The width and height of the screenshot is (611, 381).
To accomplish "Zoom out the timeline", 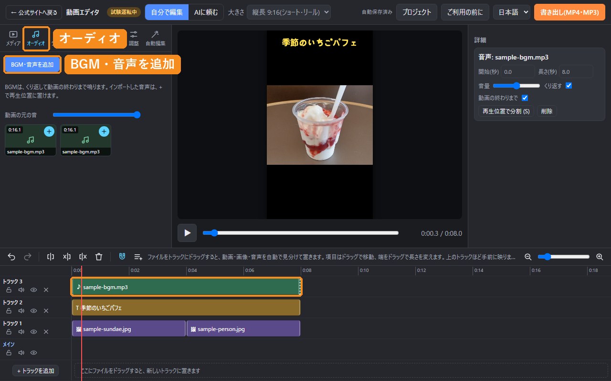I will pos(528,257).
